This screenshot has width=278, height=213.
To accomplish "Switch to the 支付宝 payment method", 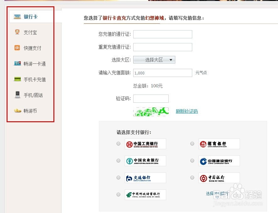I will pos(31,32).
